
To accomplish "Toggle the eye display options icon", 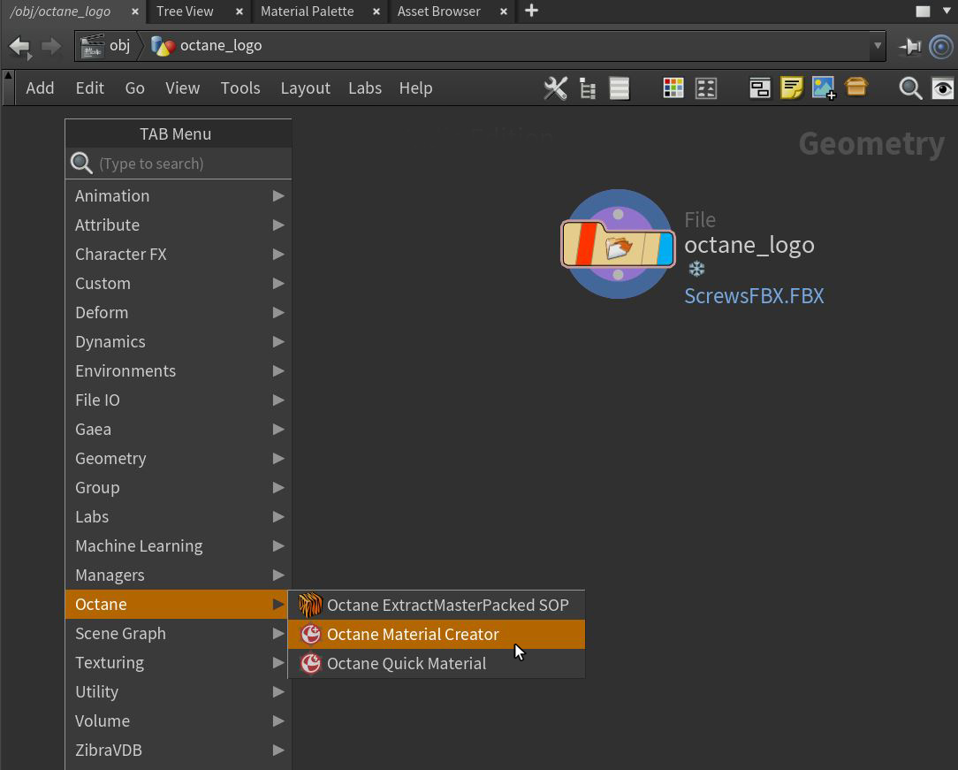I will (942, 88).
